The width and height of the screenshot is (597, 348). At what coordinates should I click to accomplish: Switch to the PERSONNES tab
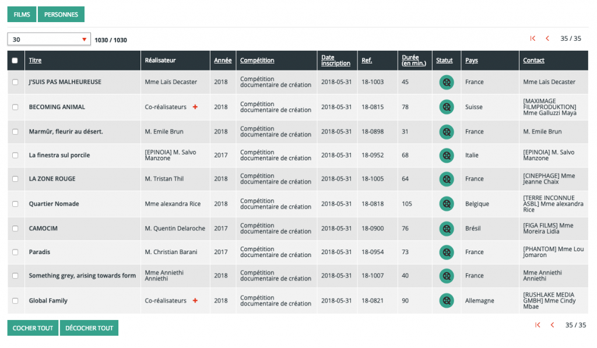tap(61, 15)
